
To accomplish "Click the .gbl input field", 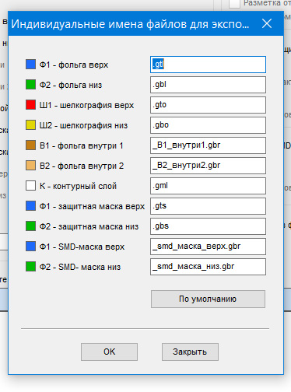I will pos(208,85).
